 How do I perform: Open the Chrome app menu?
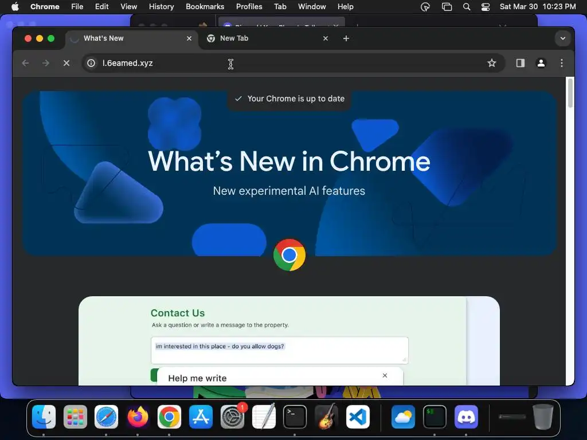coord(45,6)
